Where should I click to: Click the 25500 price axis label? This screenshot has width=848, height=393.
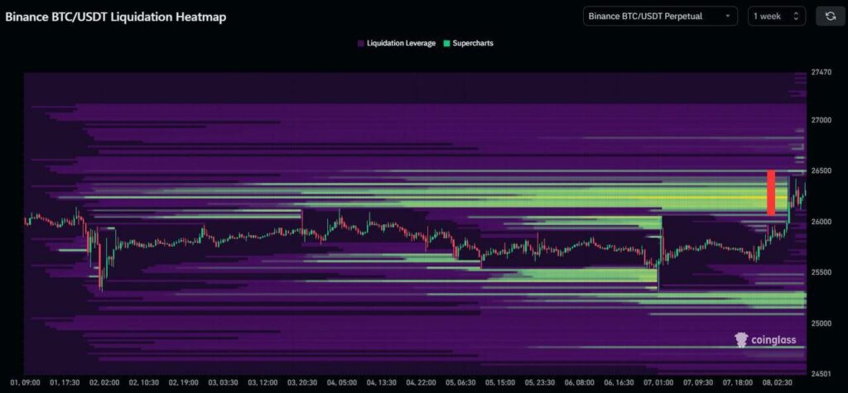821,272
